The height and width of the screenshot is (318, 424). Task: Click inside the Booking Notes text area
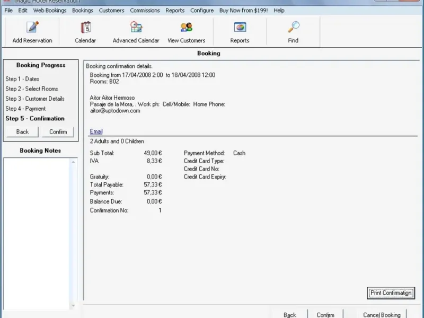point(37,234)
